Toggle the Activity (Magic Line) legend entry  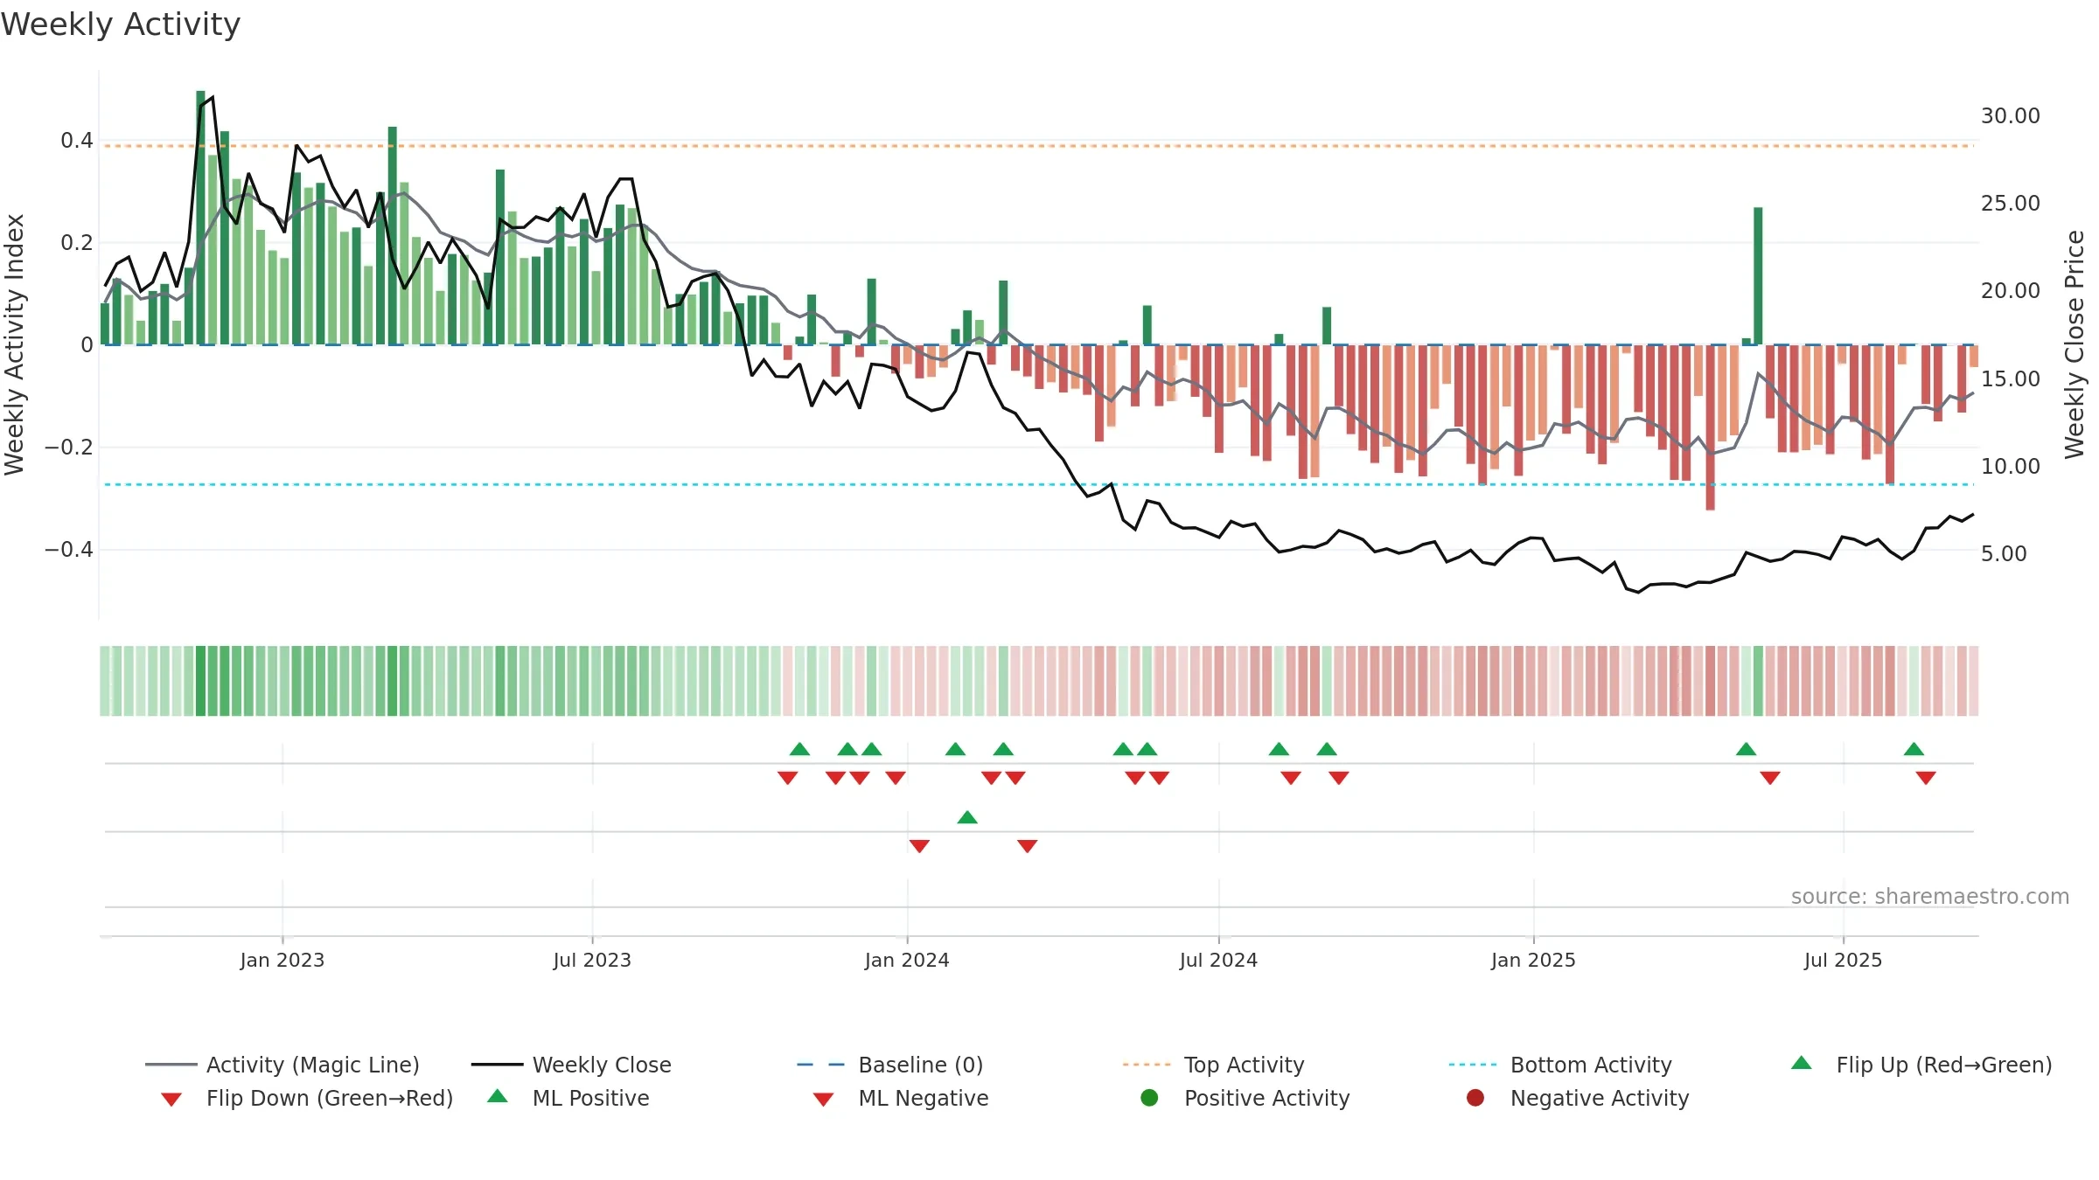pos(282,1065)
